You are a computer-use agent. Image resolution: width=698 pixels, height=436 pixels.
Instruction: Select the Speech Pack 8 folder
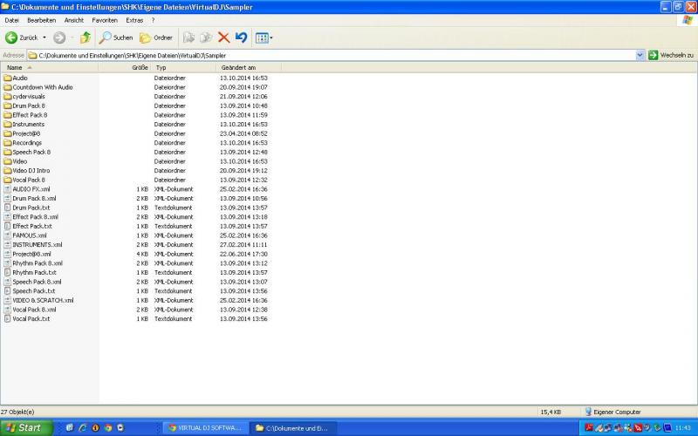coord(27,152)
